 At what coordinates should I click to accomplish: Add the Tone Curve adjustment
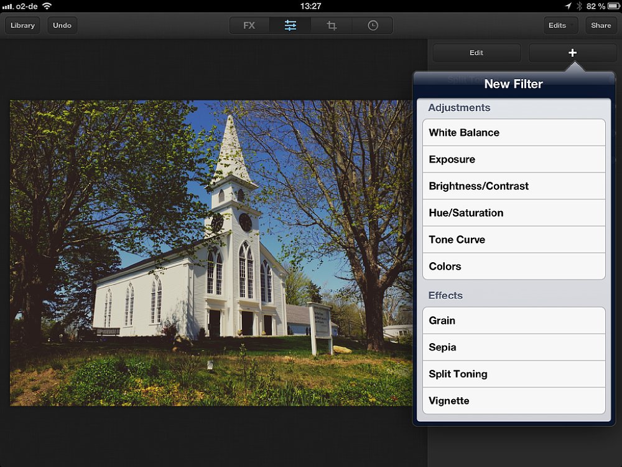514,240
